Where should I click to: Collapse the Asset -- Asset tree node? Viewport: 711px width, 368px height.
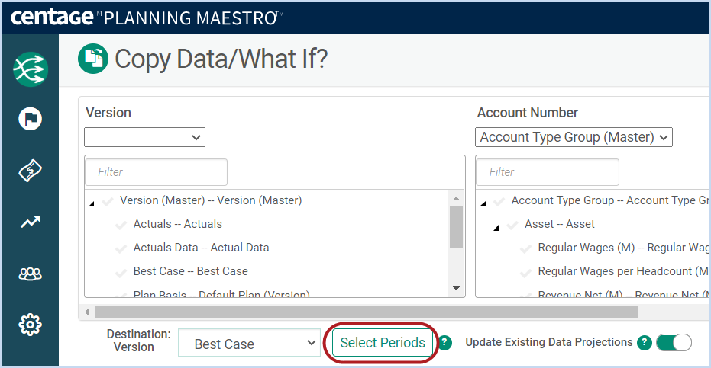[x=496, y=227]
